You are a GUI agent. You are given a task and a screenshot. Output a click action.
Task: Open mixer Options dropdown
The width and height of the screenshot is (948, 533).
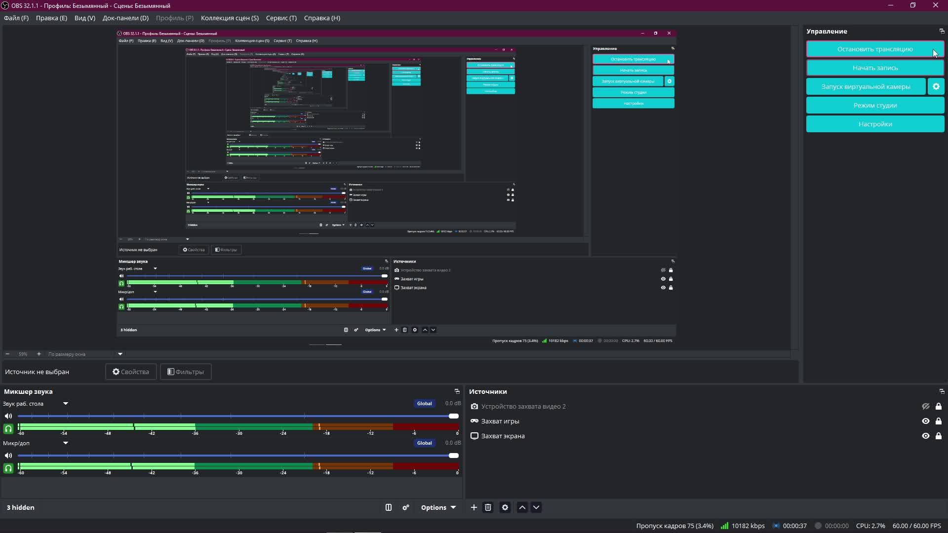pos(438,507)
